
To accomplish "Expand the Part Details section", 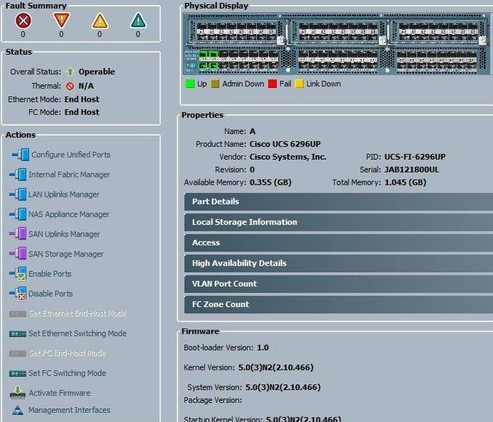I will pos(338,201).
